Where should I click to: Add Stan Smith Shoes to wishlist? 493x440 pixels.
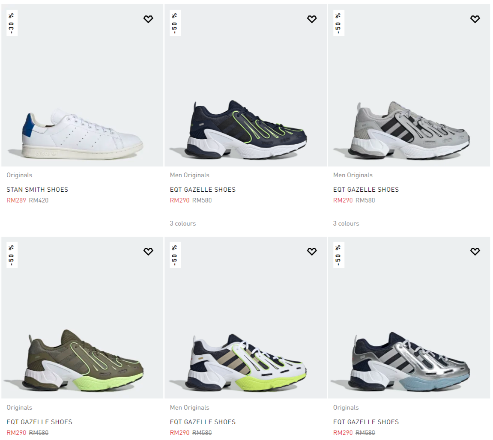click(x=148, y=19)
